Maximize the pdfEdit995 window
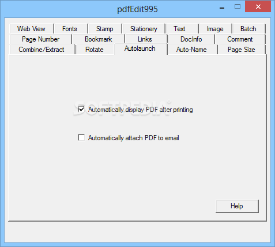The width and height of the screenshot is (275, 247). [x=238, y=7]
